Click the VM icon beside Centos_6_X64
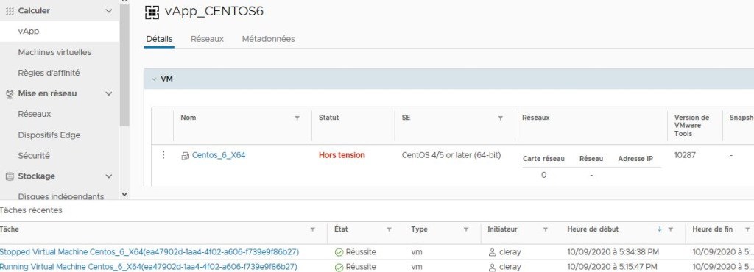Screen dimensions: 754x272 tap(185, 156)
